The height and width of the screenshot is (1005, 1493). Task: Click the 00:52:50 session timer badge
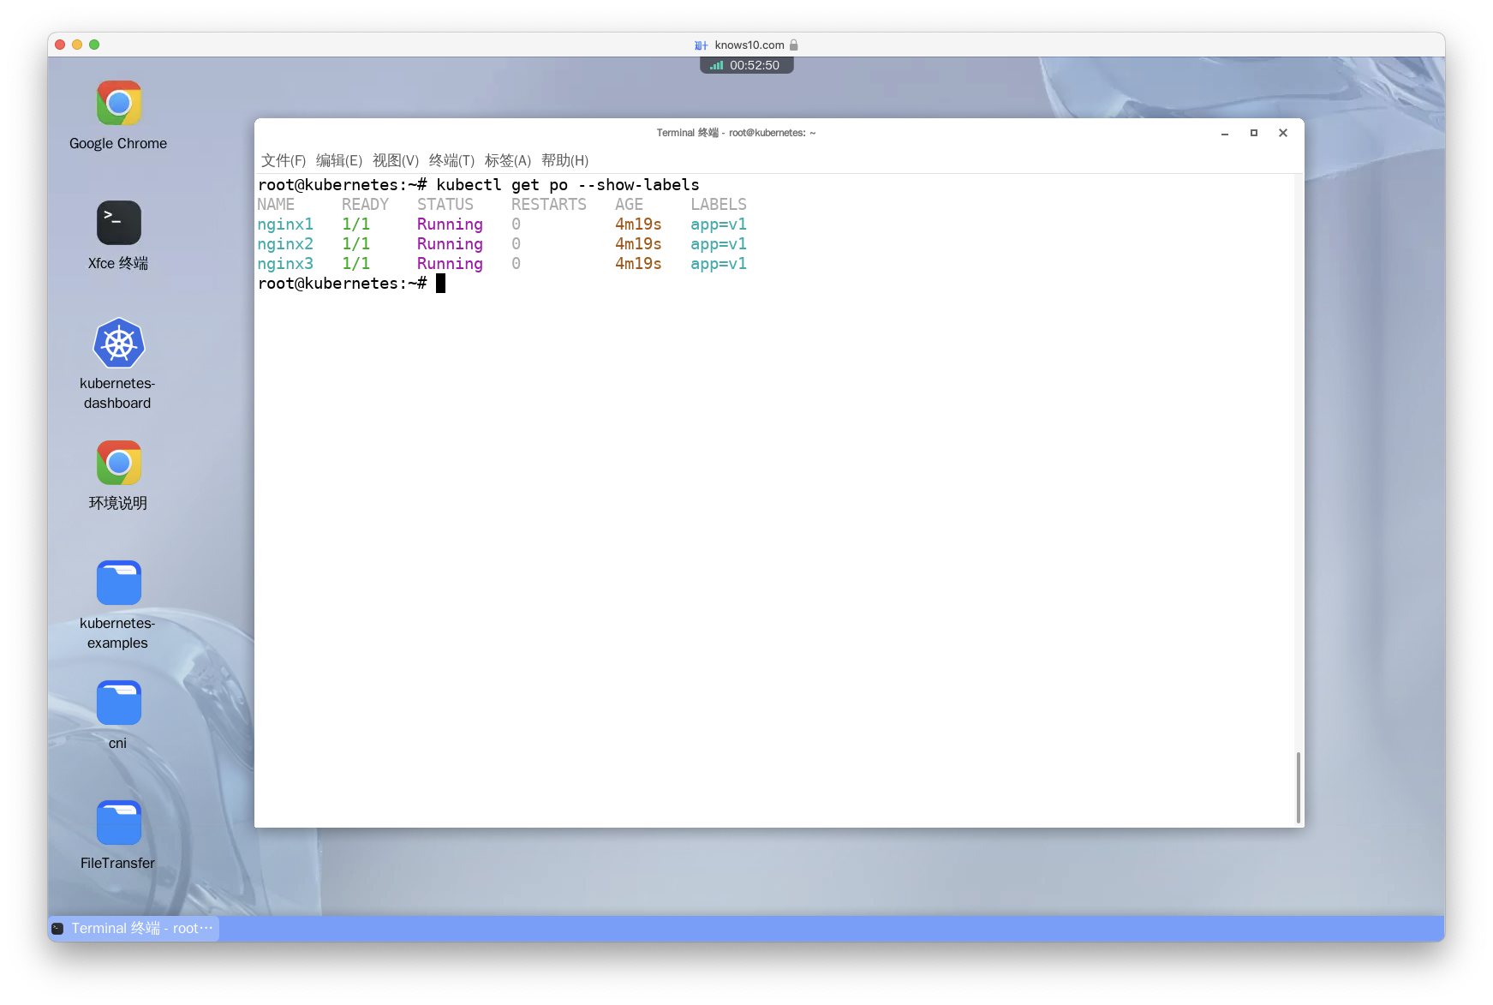747,65
